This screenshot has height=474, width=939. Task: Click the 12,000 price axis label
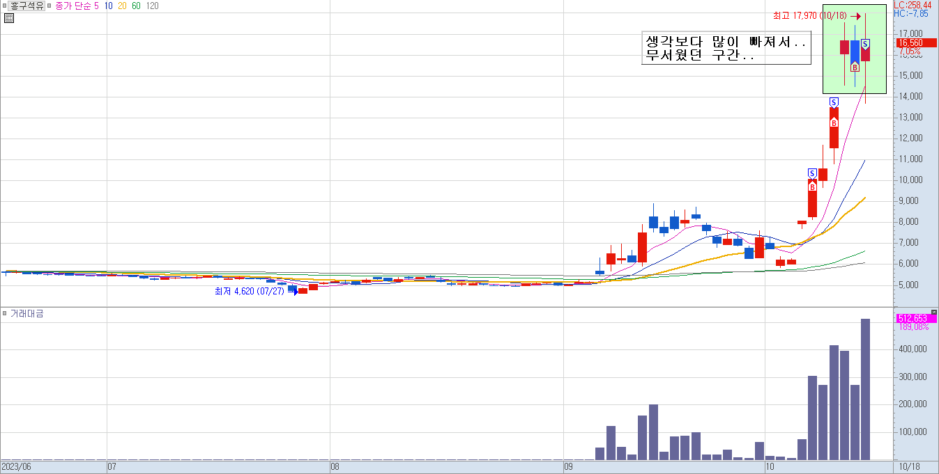[910, 138]
